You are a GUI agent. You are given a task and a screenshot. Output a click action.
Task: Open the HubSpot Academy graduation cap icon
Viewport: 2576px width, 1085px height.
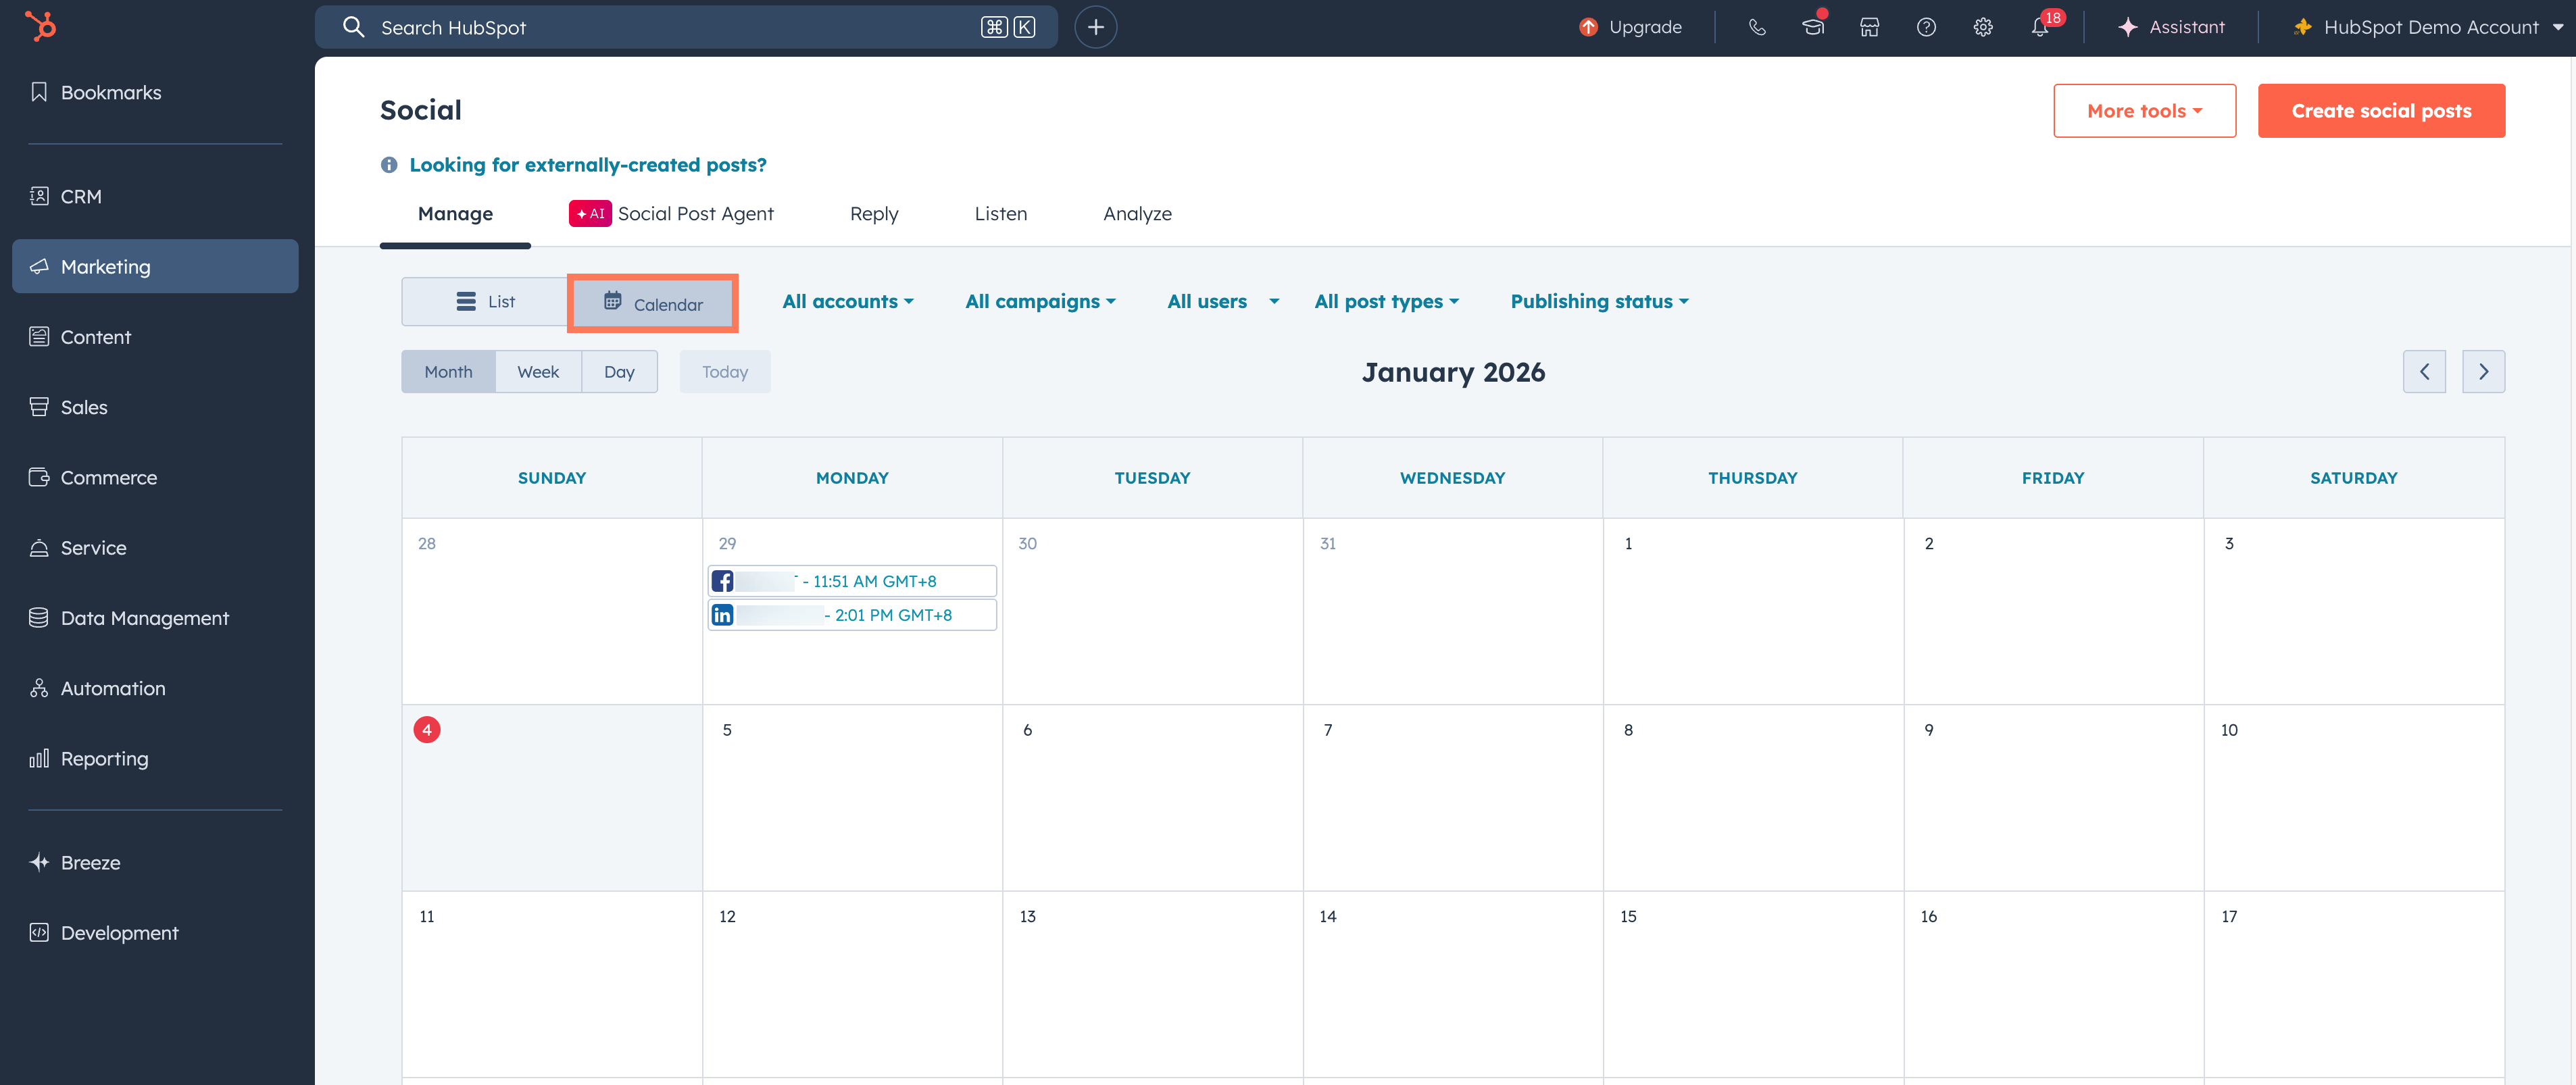(1813, 27)
